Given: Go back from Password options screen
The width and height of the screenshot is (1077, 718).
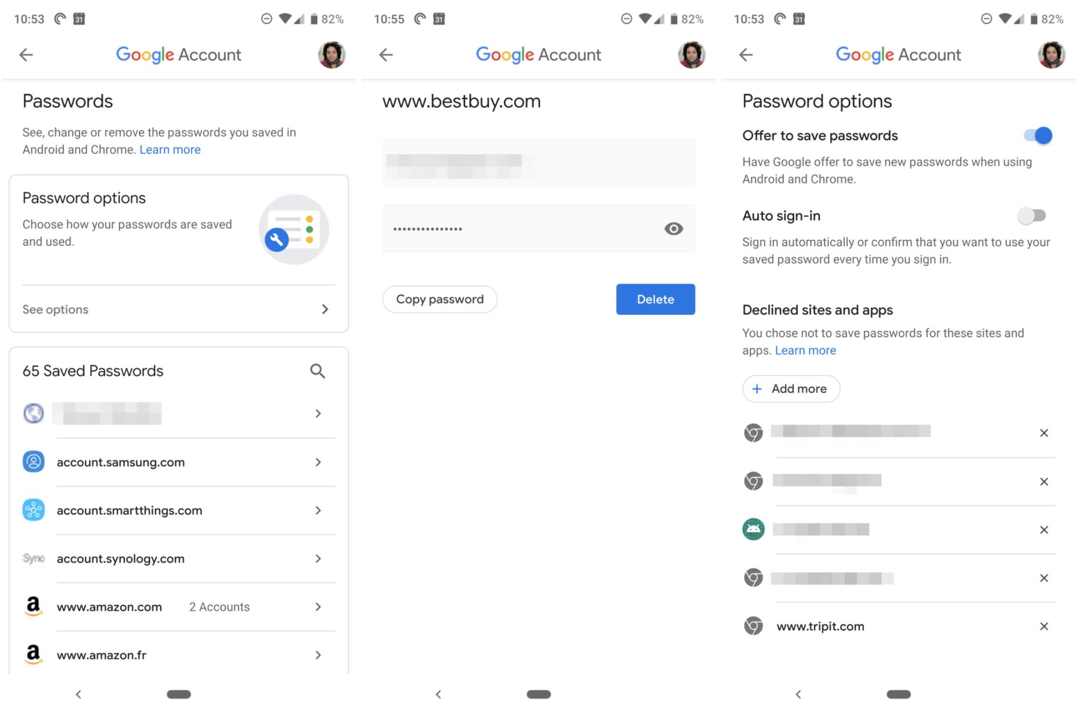Looking at the screenshot, I should pyautogui.click(x=746, y=55).
